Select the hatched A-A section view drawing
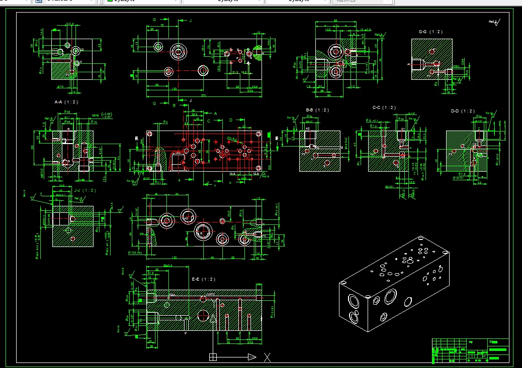Viewport: 522px width, 368px height. pyautogui.click(x=73, y=151)
